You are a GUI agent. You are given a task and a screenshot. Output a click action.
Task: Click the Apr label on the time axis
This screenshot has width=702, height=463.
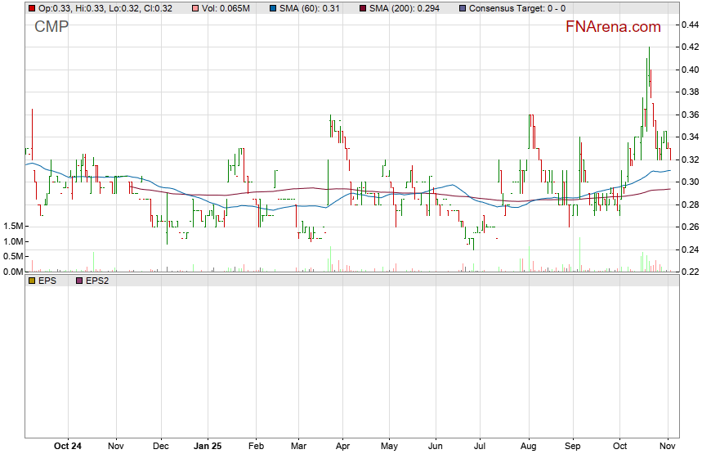click(x=343, y=447)
